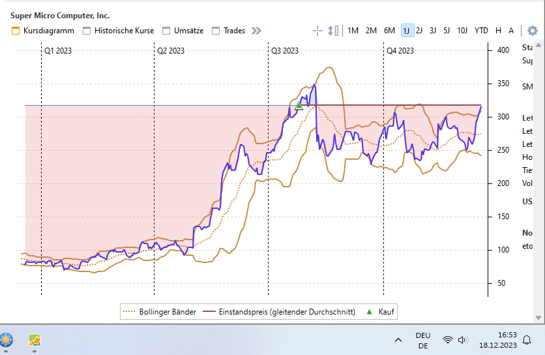
Task: Click the Super Micro Computer, Inc. title
Action: click(x=60, y=16)
